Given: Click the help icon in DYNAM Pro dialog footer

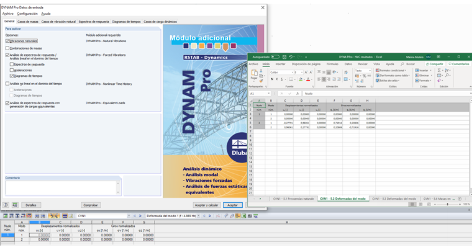Looking at the screenshot, I should coord(6,205).
